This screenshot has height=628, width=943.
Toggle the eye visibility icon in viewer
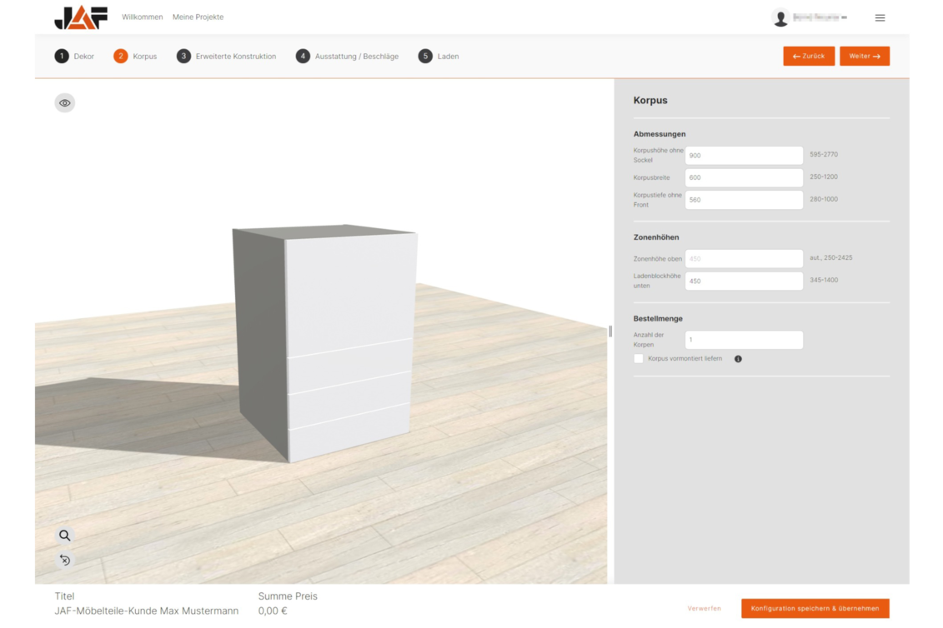point(65,103)
